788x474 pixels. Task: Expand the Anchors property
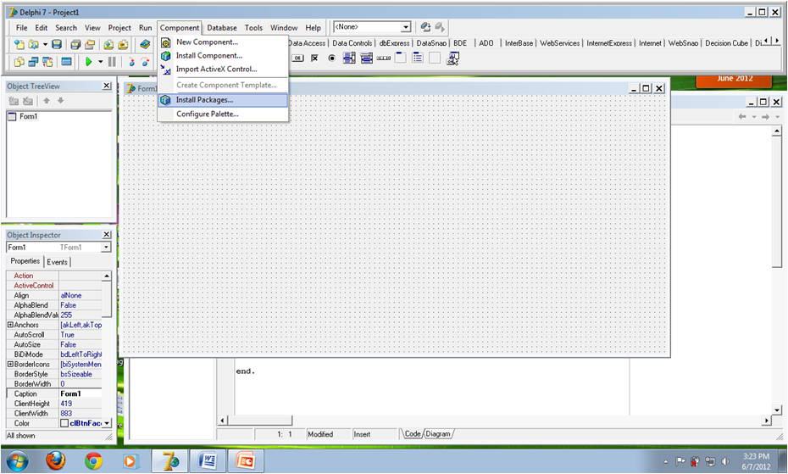[x=10, y=325]
